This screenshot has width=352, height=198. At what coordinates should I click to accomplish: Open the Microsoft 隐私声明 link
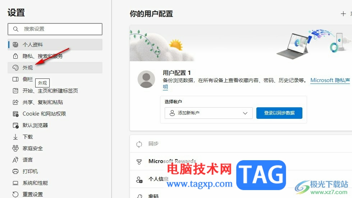[330, 80]
